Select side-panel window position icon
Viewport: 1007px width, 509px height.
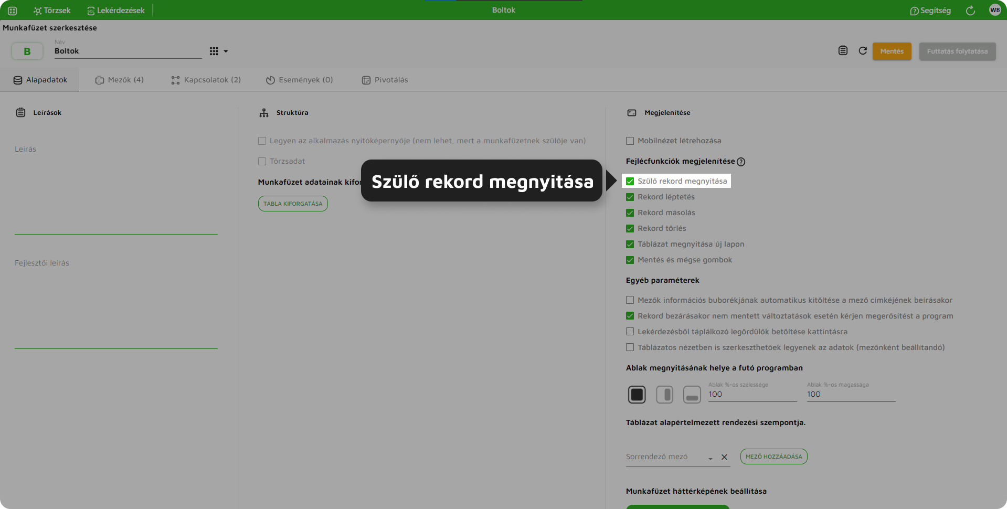[x=664, y=395]
